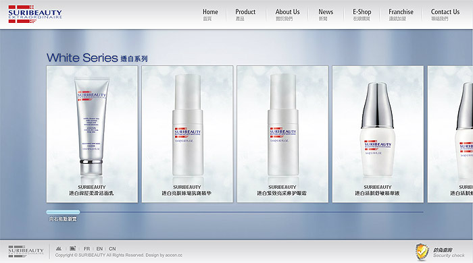The image size is (473, 263).
Task: Click the picture icon beside FR
Action: point(73,249)
